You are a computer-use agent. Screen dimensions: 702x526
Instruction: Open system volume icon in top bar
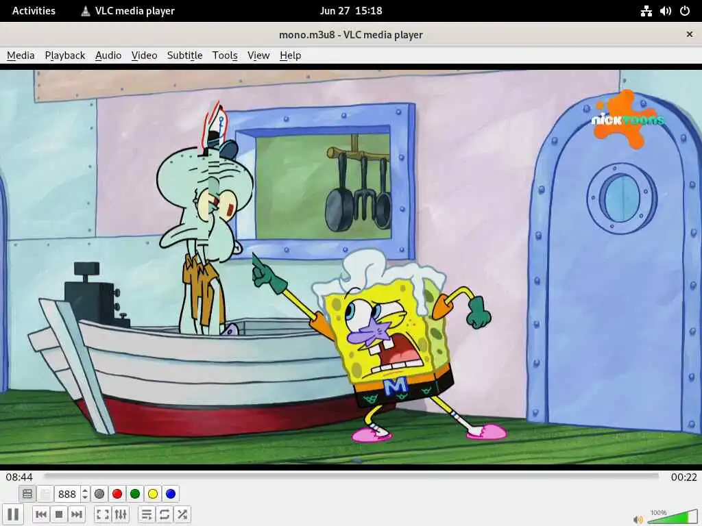(x=665, y=11)
